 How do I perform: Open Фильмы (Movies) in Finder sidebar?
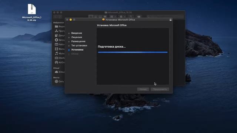(60, 49)
